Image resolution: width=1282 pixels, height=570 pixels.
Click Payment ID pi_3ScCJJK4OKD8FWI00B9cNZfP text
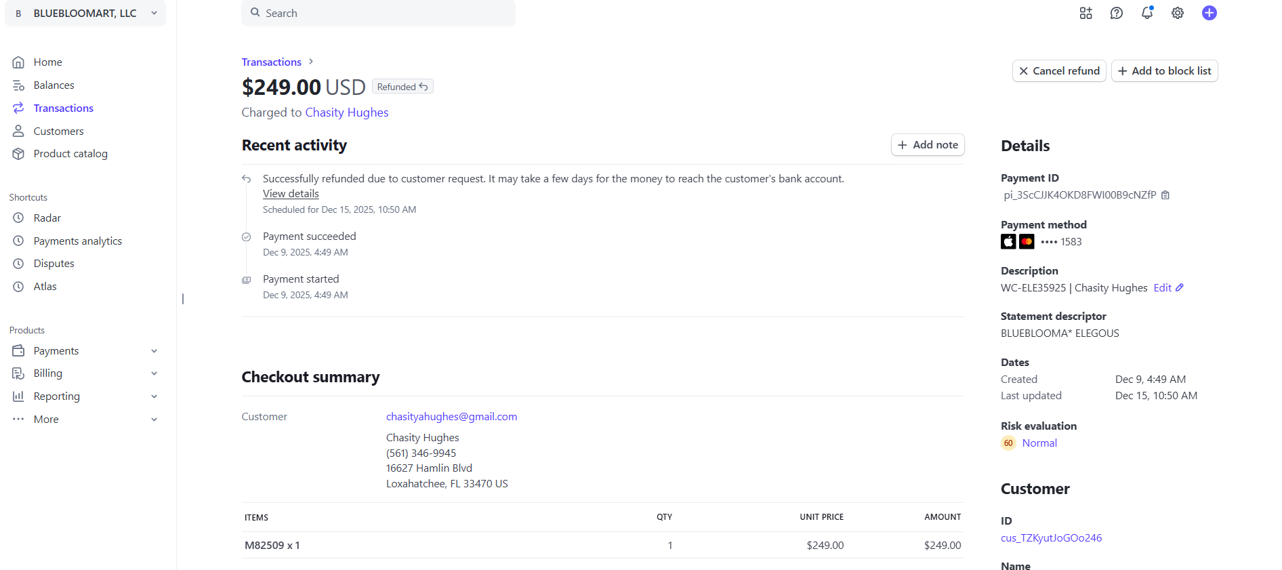coord(1079,195)
